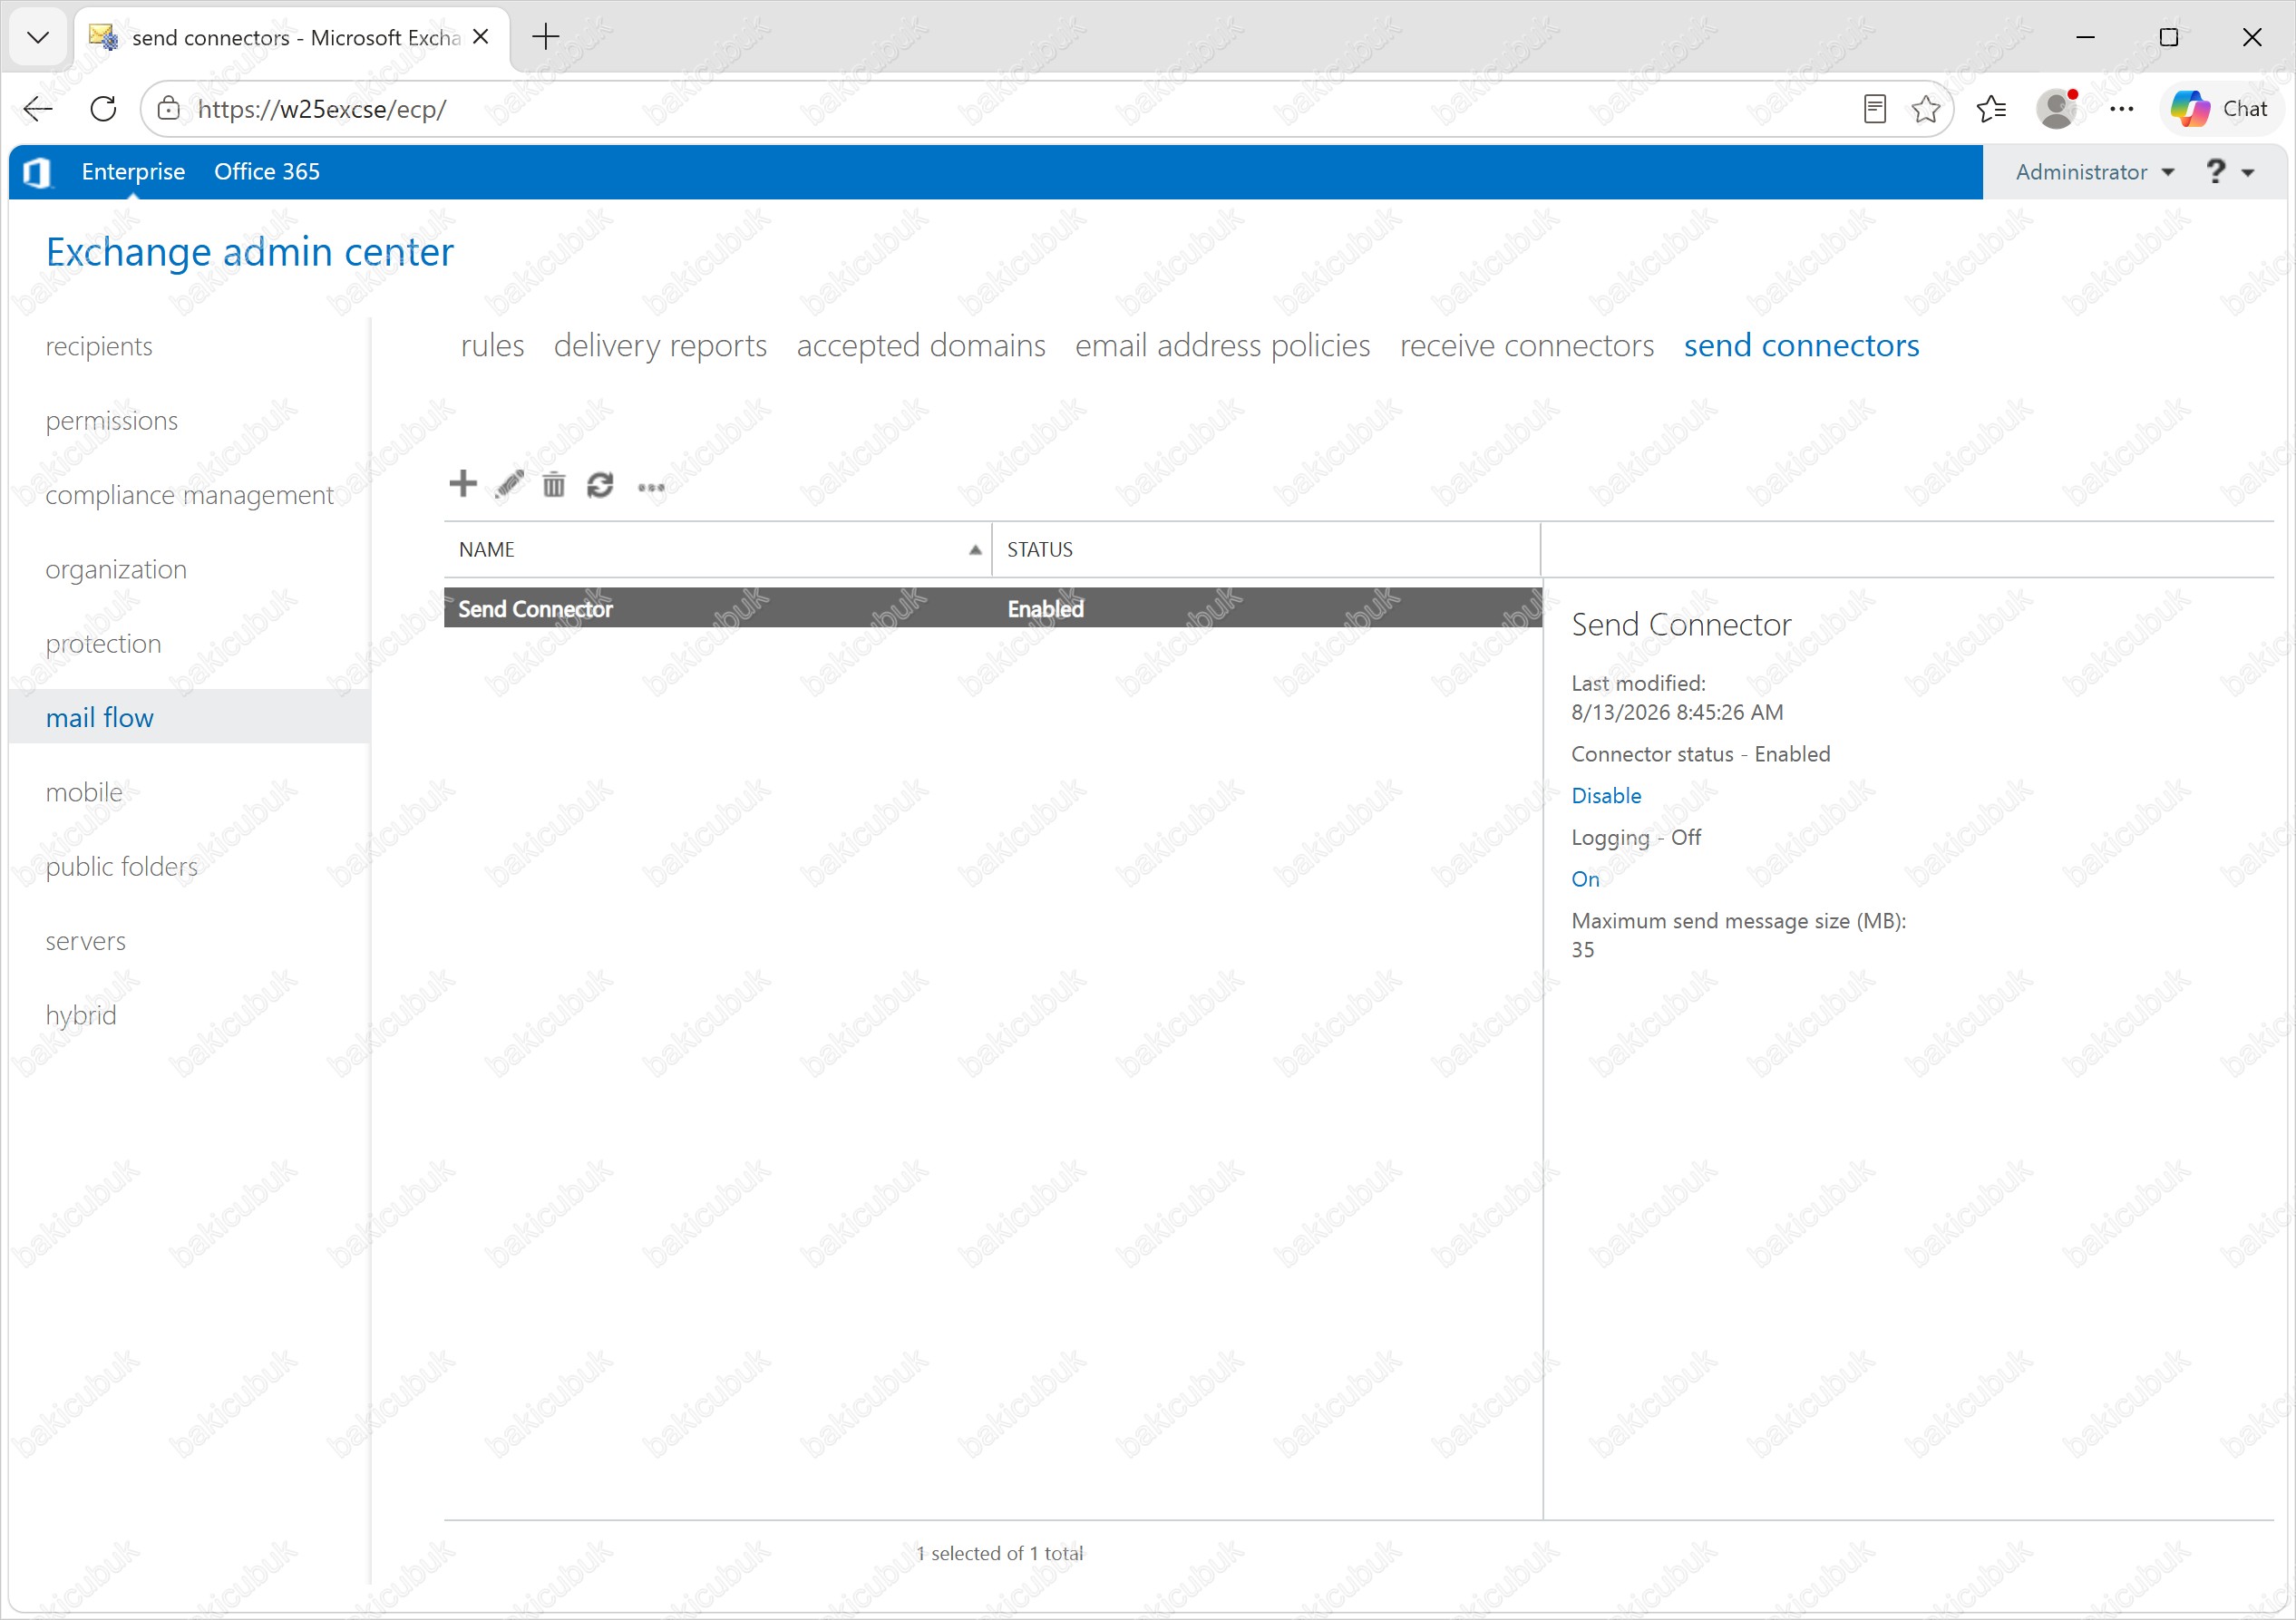Viewport: 2296px width, 1620px height.
Task: Refresh the send connectors list
Action: click(x=600, y=485)
